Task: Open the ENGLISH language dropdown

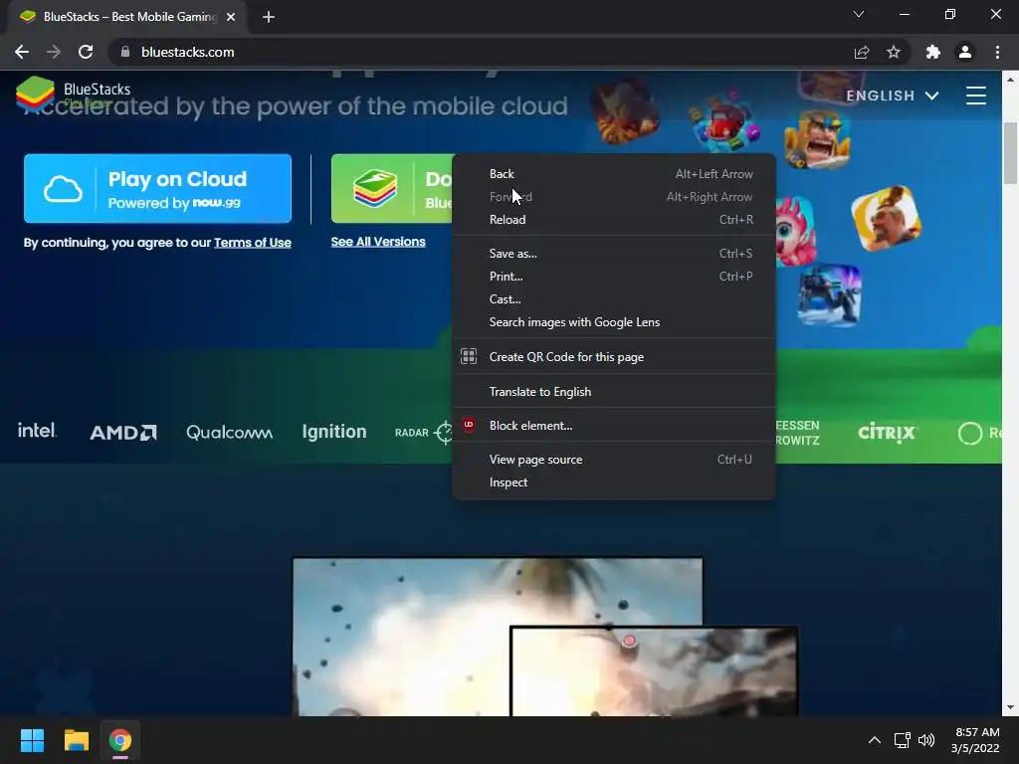Action: [893, 95]
